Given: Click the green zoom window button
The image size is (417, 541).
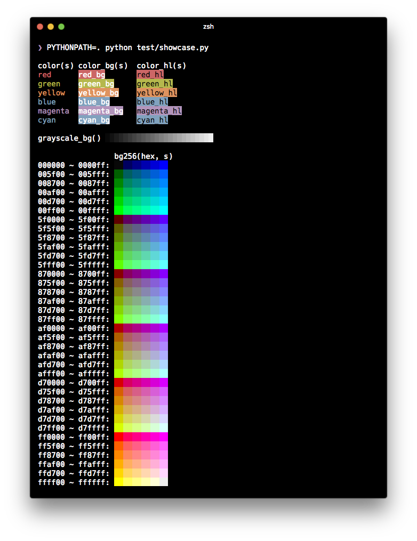Looking at the screenshot, I should [61, 27].
